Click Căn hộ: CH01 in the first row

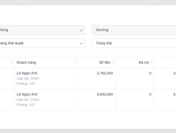click(x=28, y=78)
